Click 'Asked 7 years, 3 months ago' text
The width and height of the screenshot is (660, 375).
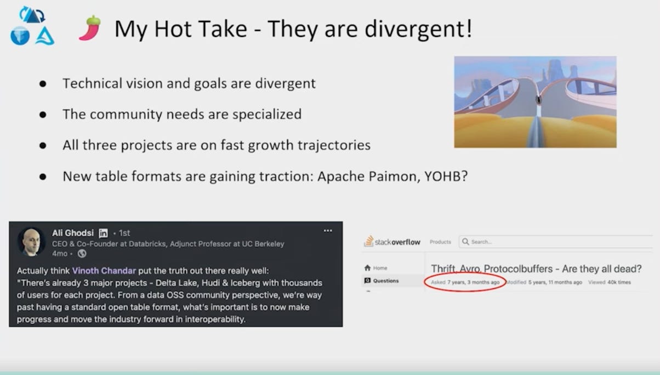click(465, 282)
